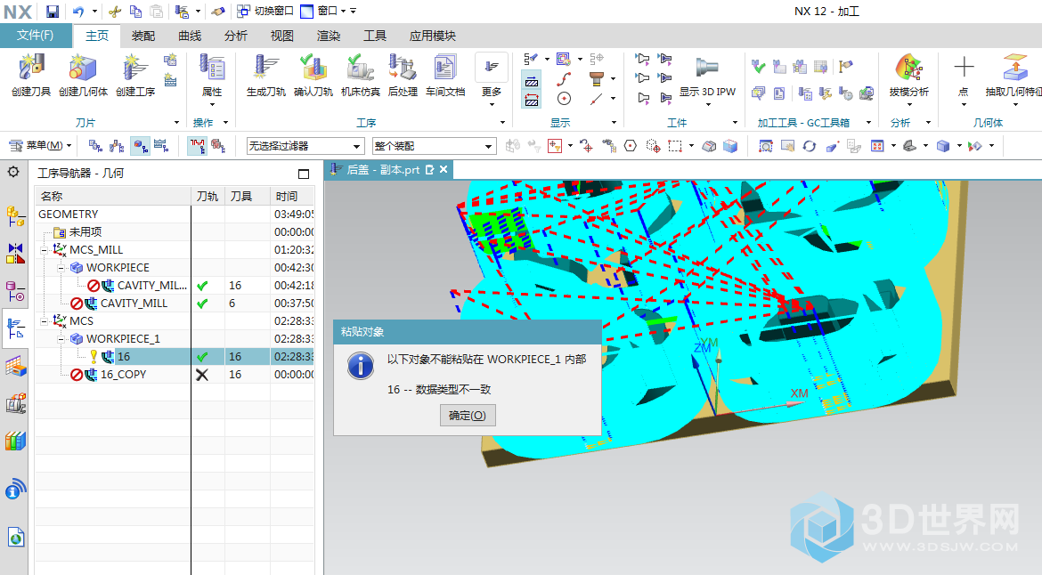Click the Cut (scissors) icon
Viewport: 1042px width, 575px height.
tap(115, 12)
